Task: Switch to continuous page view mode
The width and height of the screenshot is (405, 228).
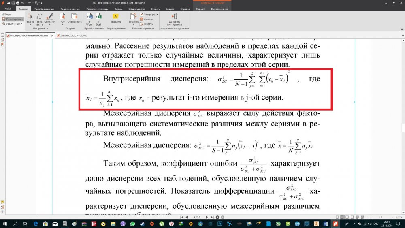Action: tap(342, 217)
